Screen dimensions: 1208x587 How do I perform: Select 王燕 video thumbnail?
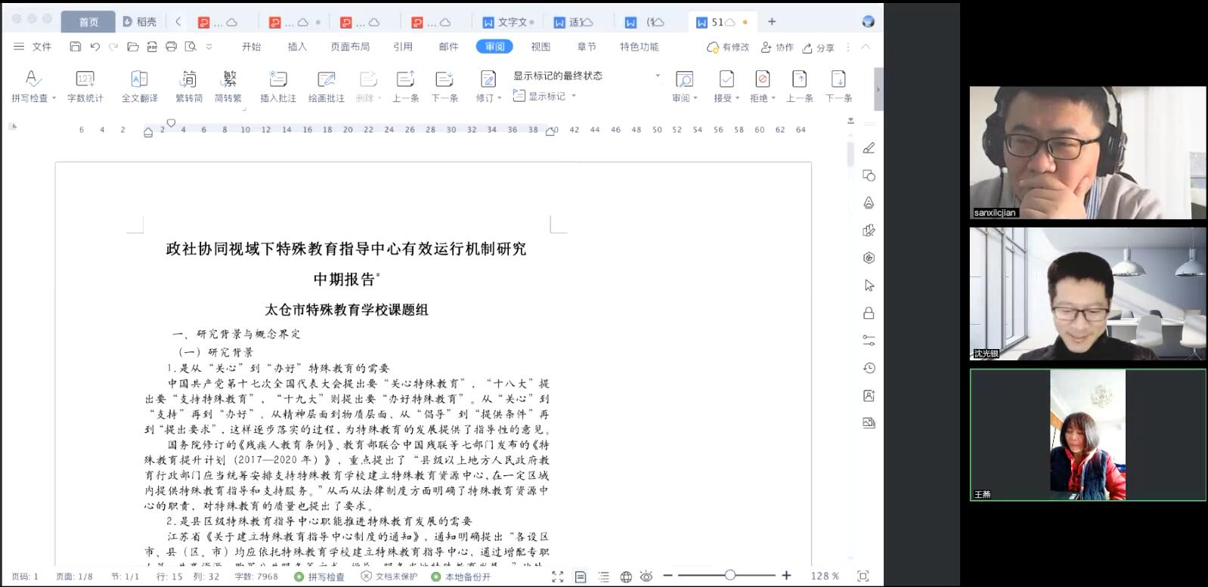click(x=1088, y=434)
